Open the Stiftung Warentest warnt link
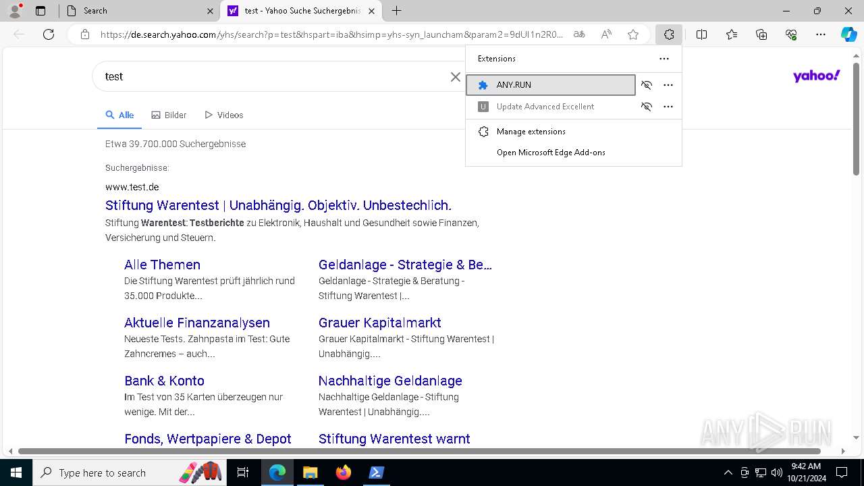This screenshot has width=864, height=486. (394, 439)
